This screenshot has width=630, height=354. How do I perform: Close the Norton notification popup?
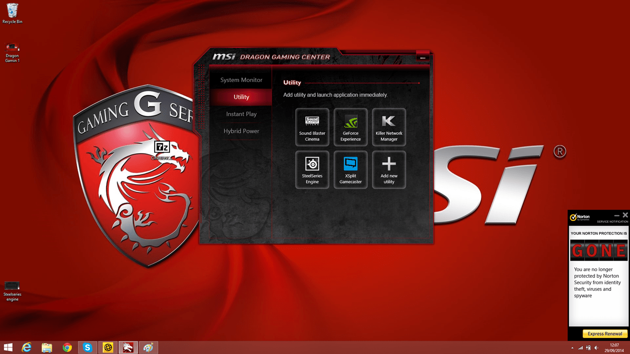[x=625, y=215]
